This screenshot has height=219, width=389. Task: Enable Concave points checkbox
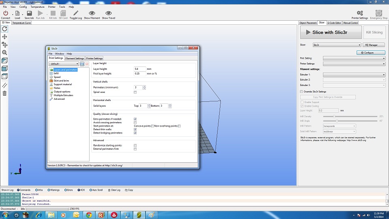point(152,126)
